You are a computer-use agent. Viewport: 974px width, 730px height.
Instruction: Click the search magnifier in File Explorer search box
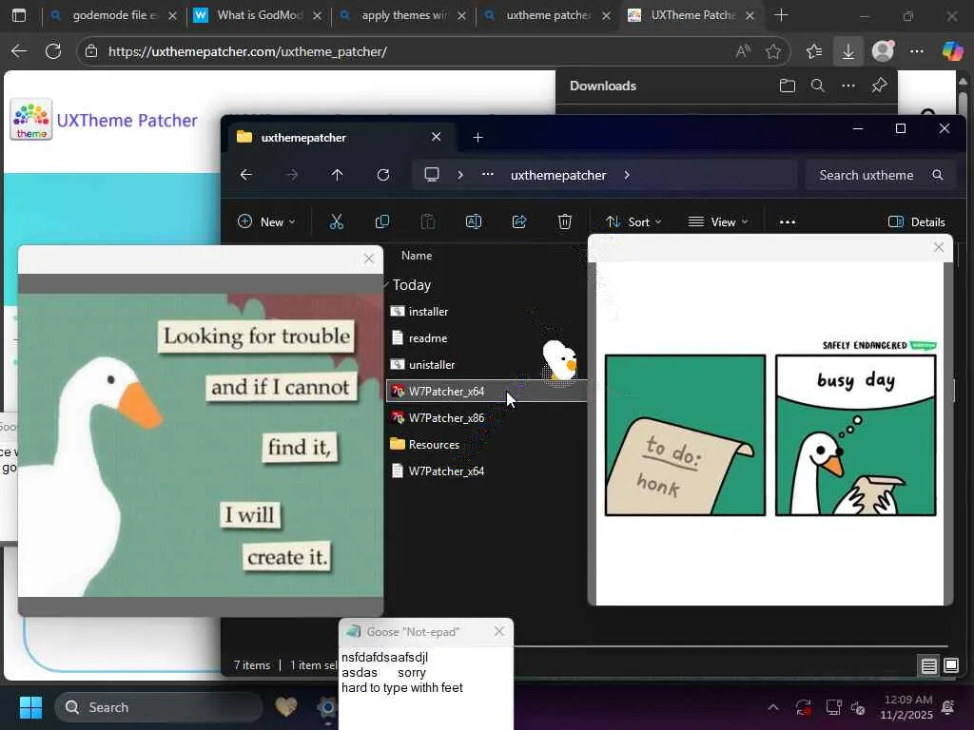937,175
